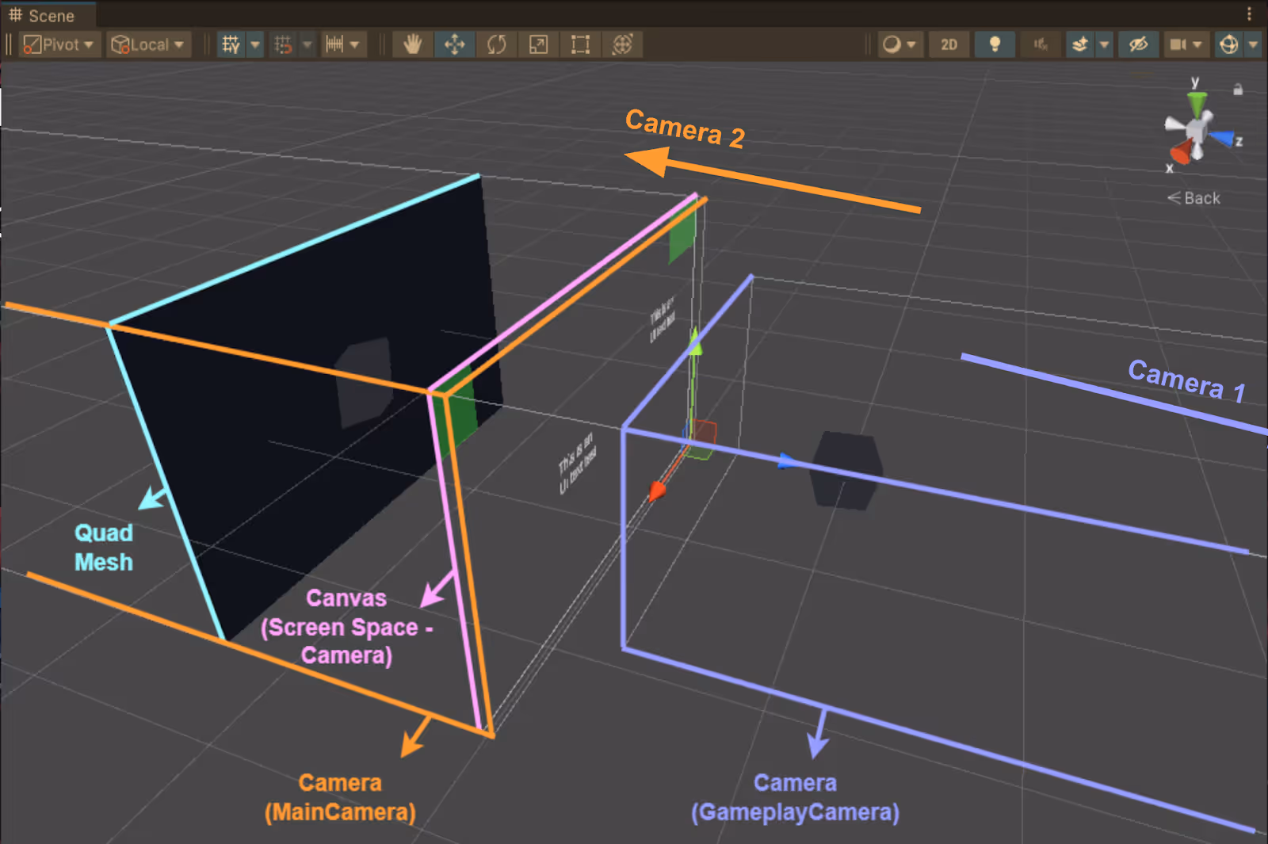Toggle grid snapping magnet icon
Viewport: 1268px width, 844px height.
pos(283,44)
